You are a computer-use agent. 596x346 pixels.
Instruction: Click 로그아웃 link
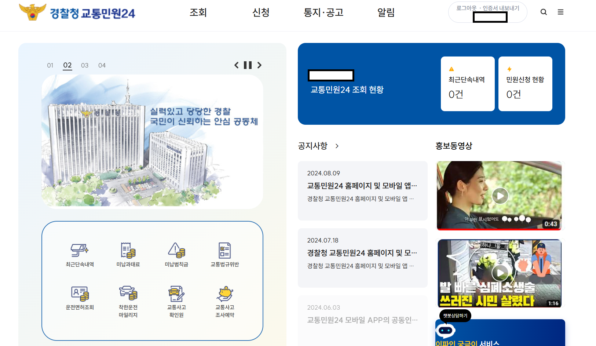pyautogui.click(x=467, y=8)
